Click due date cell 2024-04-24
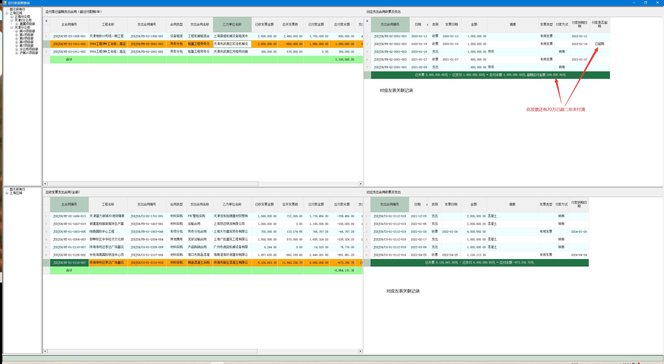 pos(579,255)
